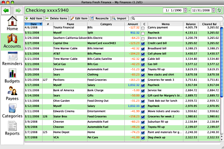
Task: Add a new item to the register
Action: (34, 18)
